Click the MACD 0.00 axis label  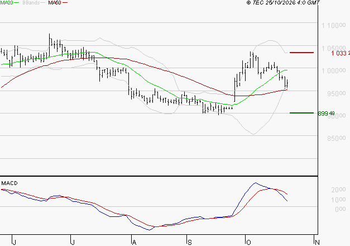click(x=341, y=209)
